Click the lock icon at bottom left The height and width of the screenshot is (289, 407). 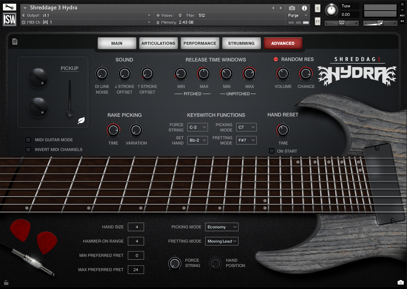click(x=6, y=282)
